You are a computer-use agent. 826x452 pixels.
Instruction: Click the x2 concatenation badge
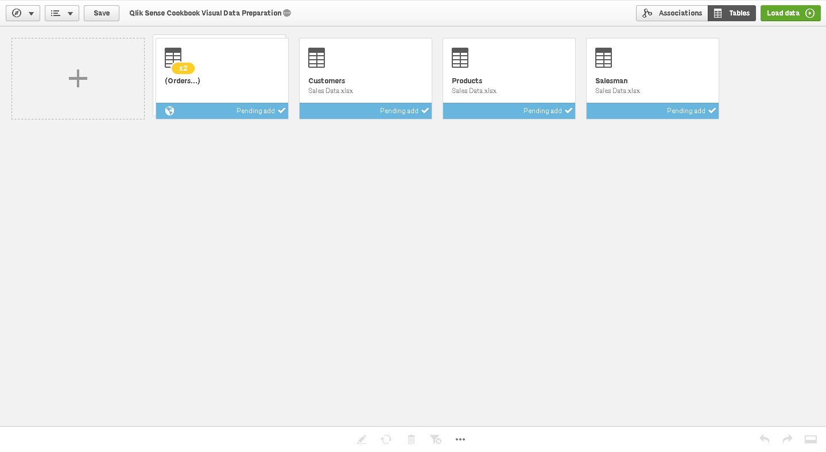(183, 68)
